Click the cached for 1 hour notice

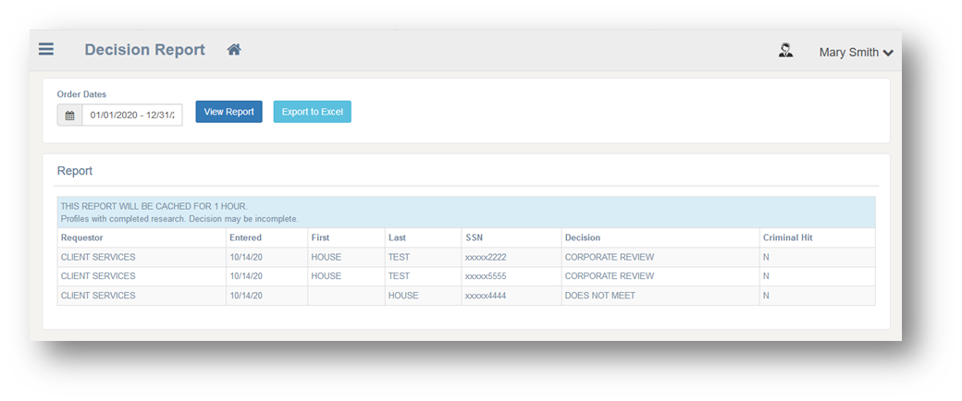point(154,207)
